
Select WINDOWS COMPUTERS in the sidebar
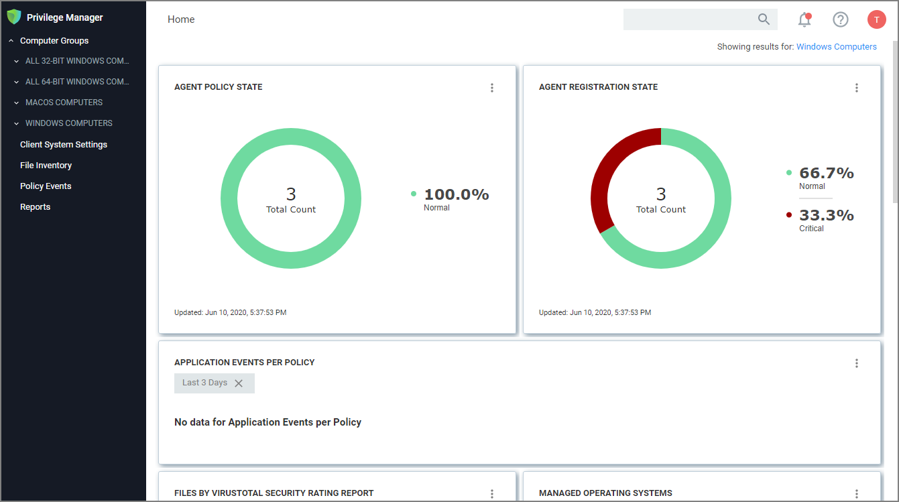[68, 123]
